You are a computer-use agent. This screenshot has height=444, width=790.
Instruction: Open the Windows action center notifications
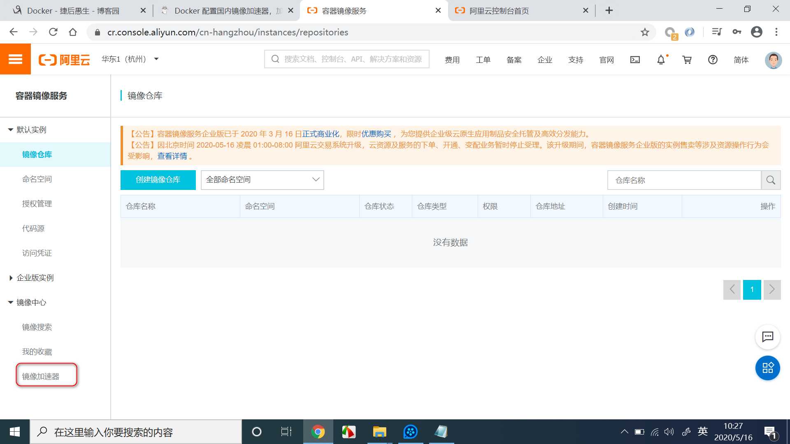[x=770, y=432]
